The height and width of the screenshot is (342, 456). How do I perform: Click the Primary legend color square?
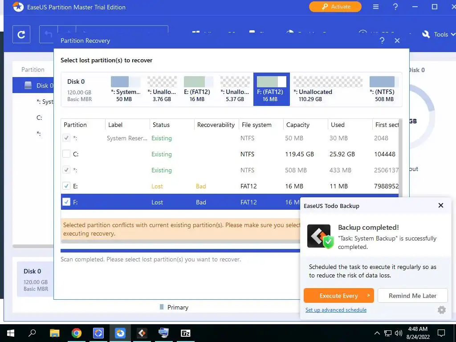tap(162, 307)
